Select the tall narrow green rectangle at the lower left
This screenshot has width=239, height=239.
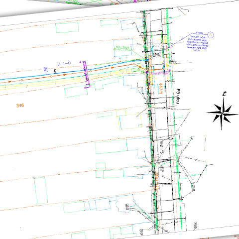41,190
